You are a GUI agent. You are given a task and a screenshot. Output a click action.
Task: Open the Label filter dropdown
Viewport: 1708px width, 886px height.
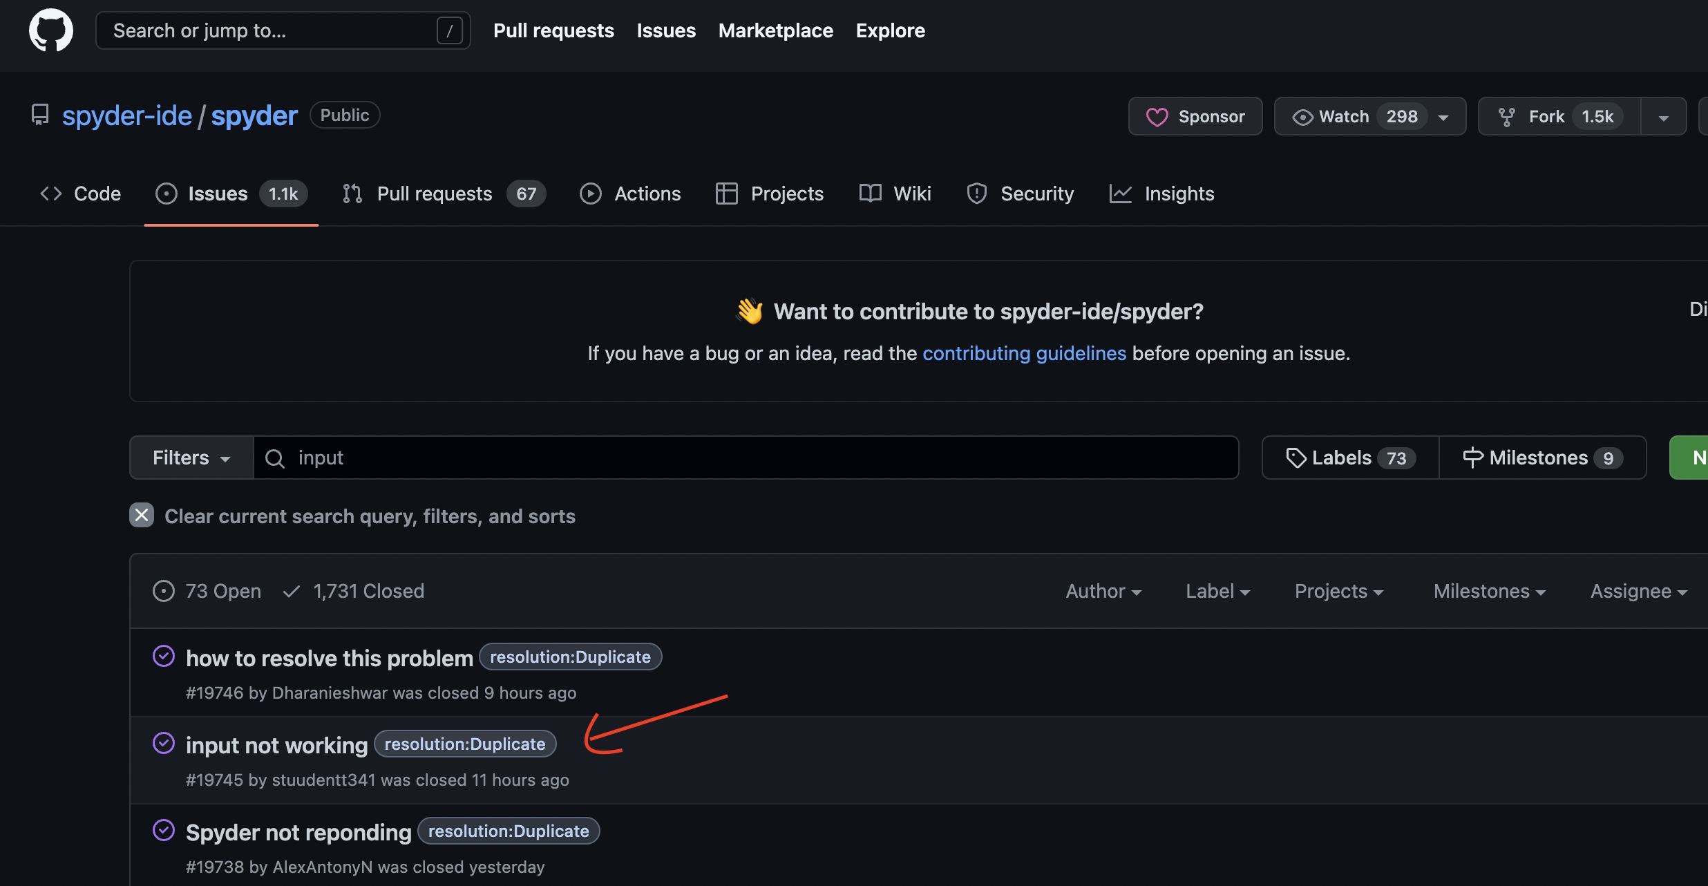(1217, 591)
